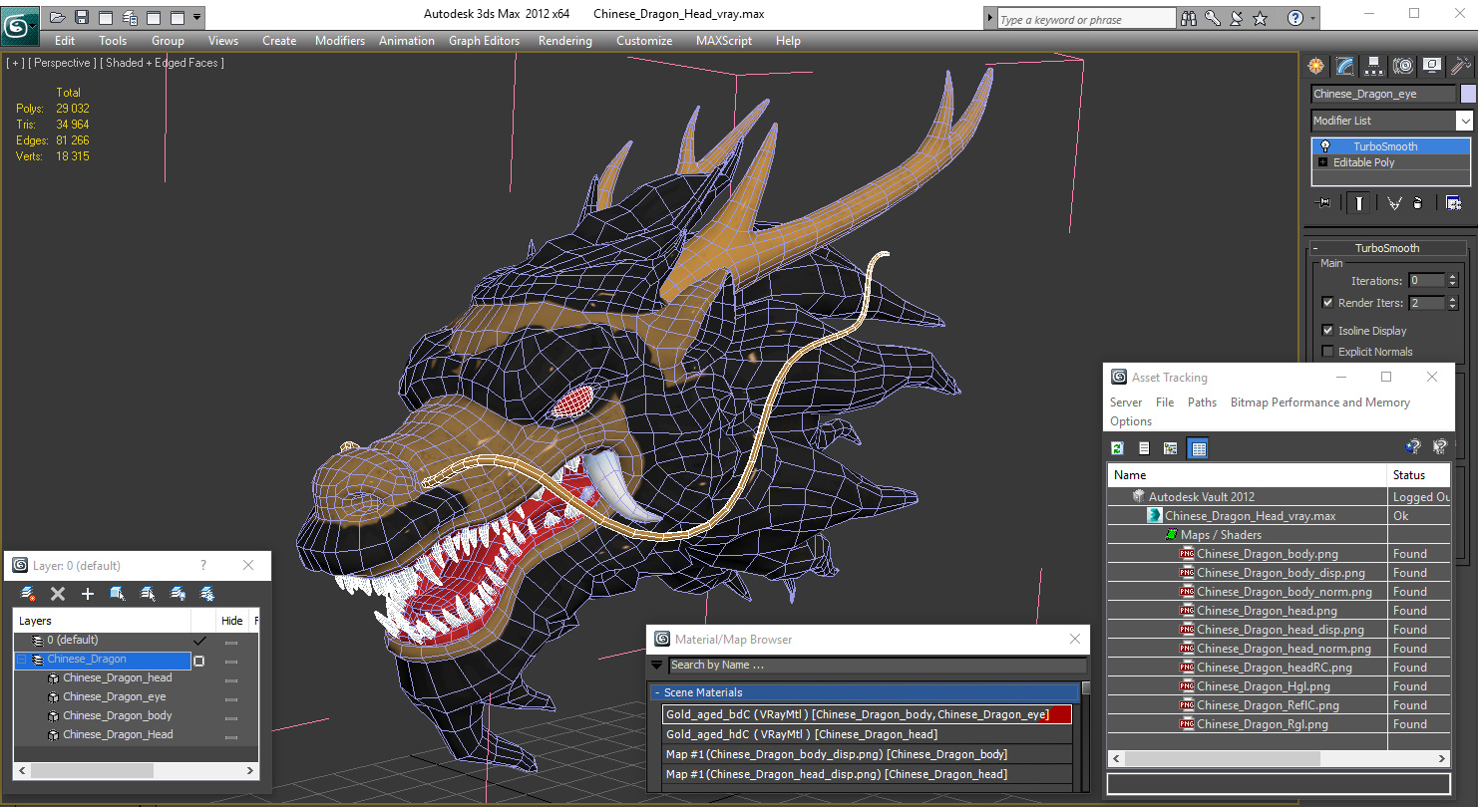Viewport: 1478px width, 807px height.
Task: Click the Status column header
Action: [1419, 475]
